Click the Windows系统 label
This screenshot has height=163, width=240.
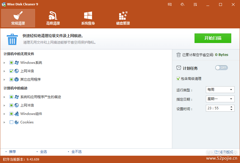[x=31, y=63]
